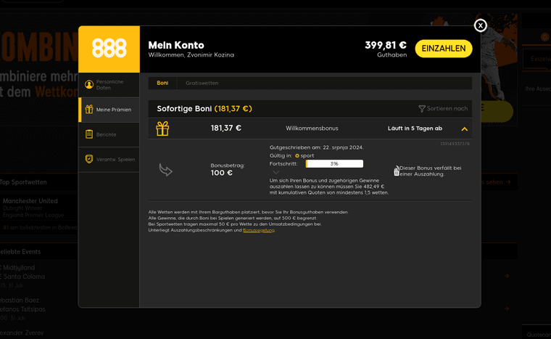
Task: Collapse the Willkommensbonus row chevron
Action: [x=464, y=128]
